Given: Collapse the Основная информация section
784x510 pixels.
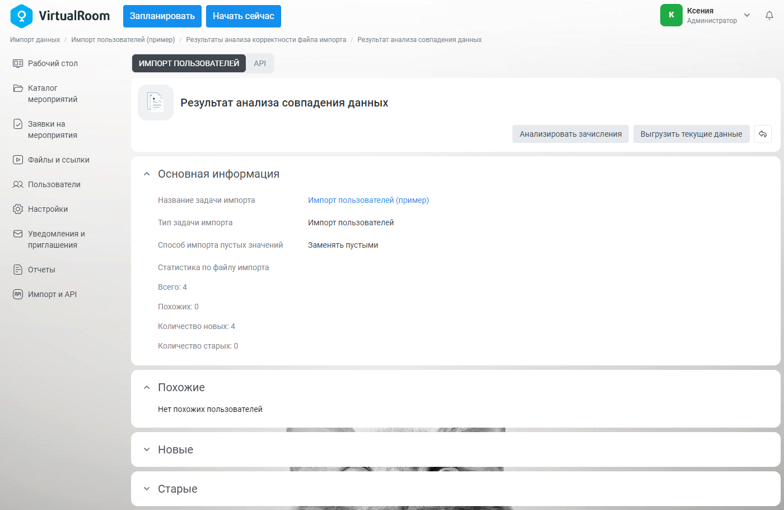Looking at the screenshot, I should pyautogui.click(x=147, y=174).
